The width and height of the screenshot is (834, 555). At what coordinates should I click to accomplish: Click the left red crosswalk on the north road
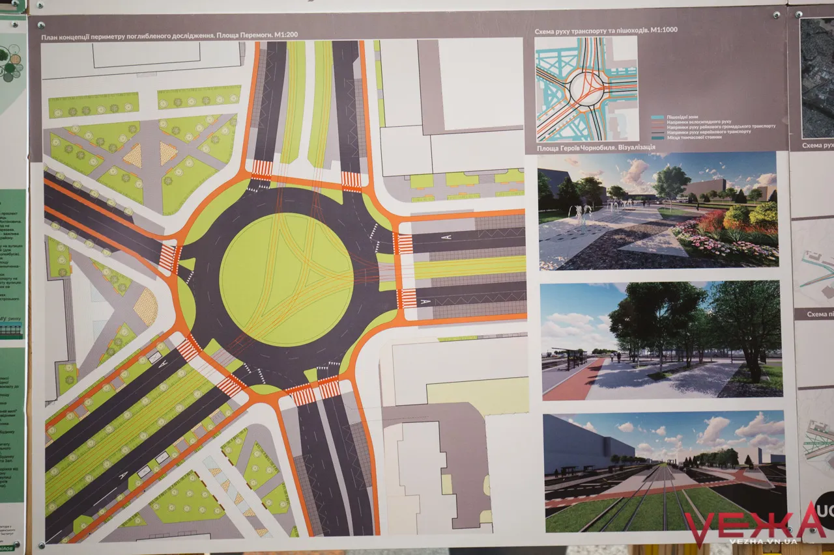tap(262, 169)
